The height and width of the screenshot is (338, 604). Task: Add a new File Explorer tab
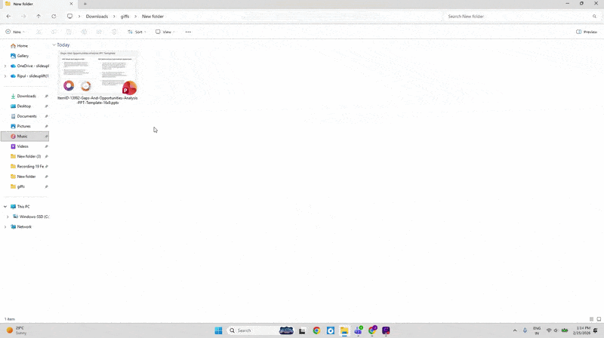pos(85,4)
